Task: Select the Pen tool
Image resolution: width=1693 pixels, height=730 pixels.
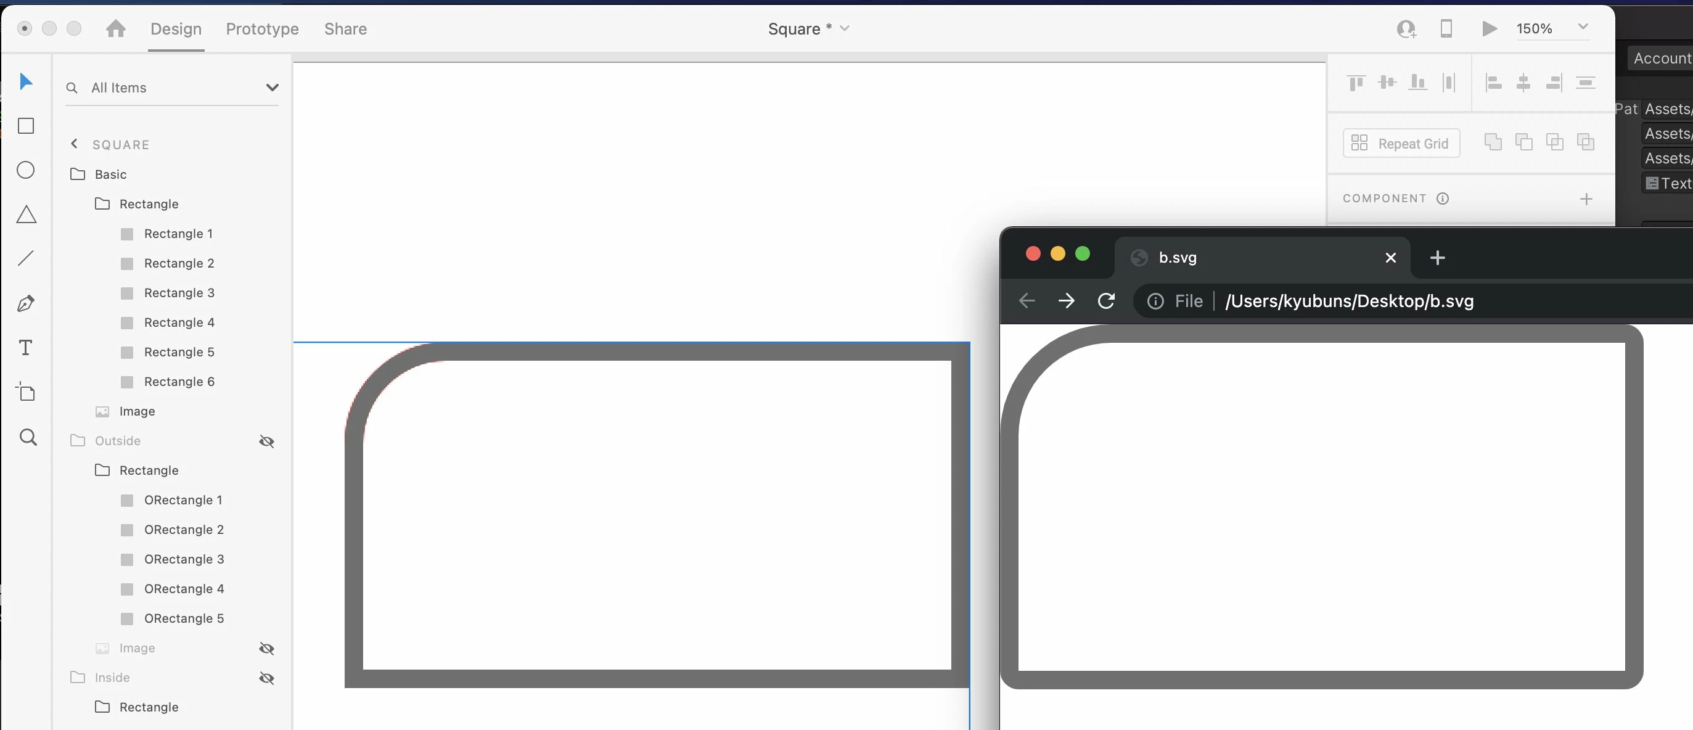Action: coord(26,303)
